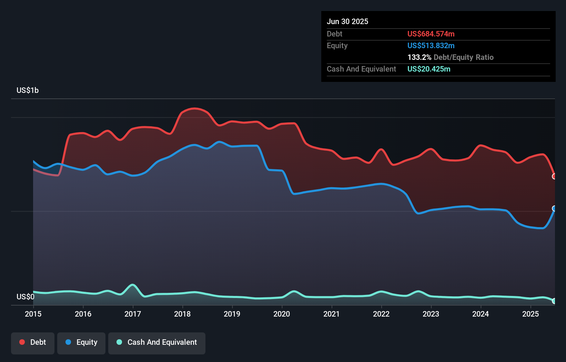
Task: Toggle visibility of the Debt series
Action: [33, 342]
